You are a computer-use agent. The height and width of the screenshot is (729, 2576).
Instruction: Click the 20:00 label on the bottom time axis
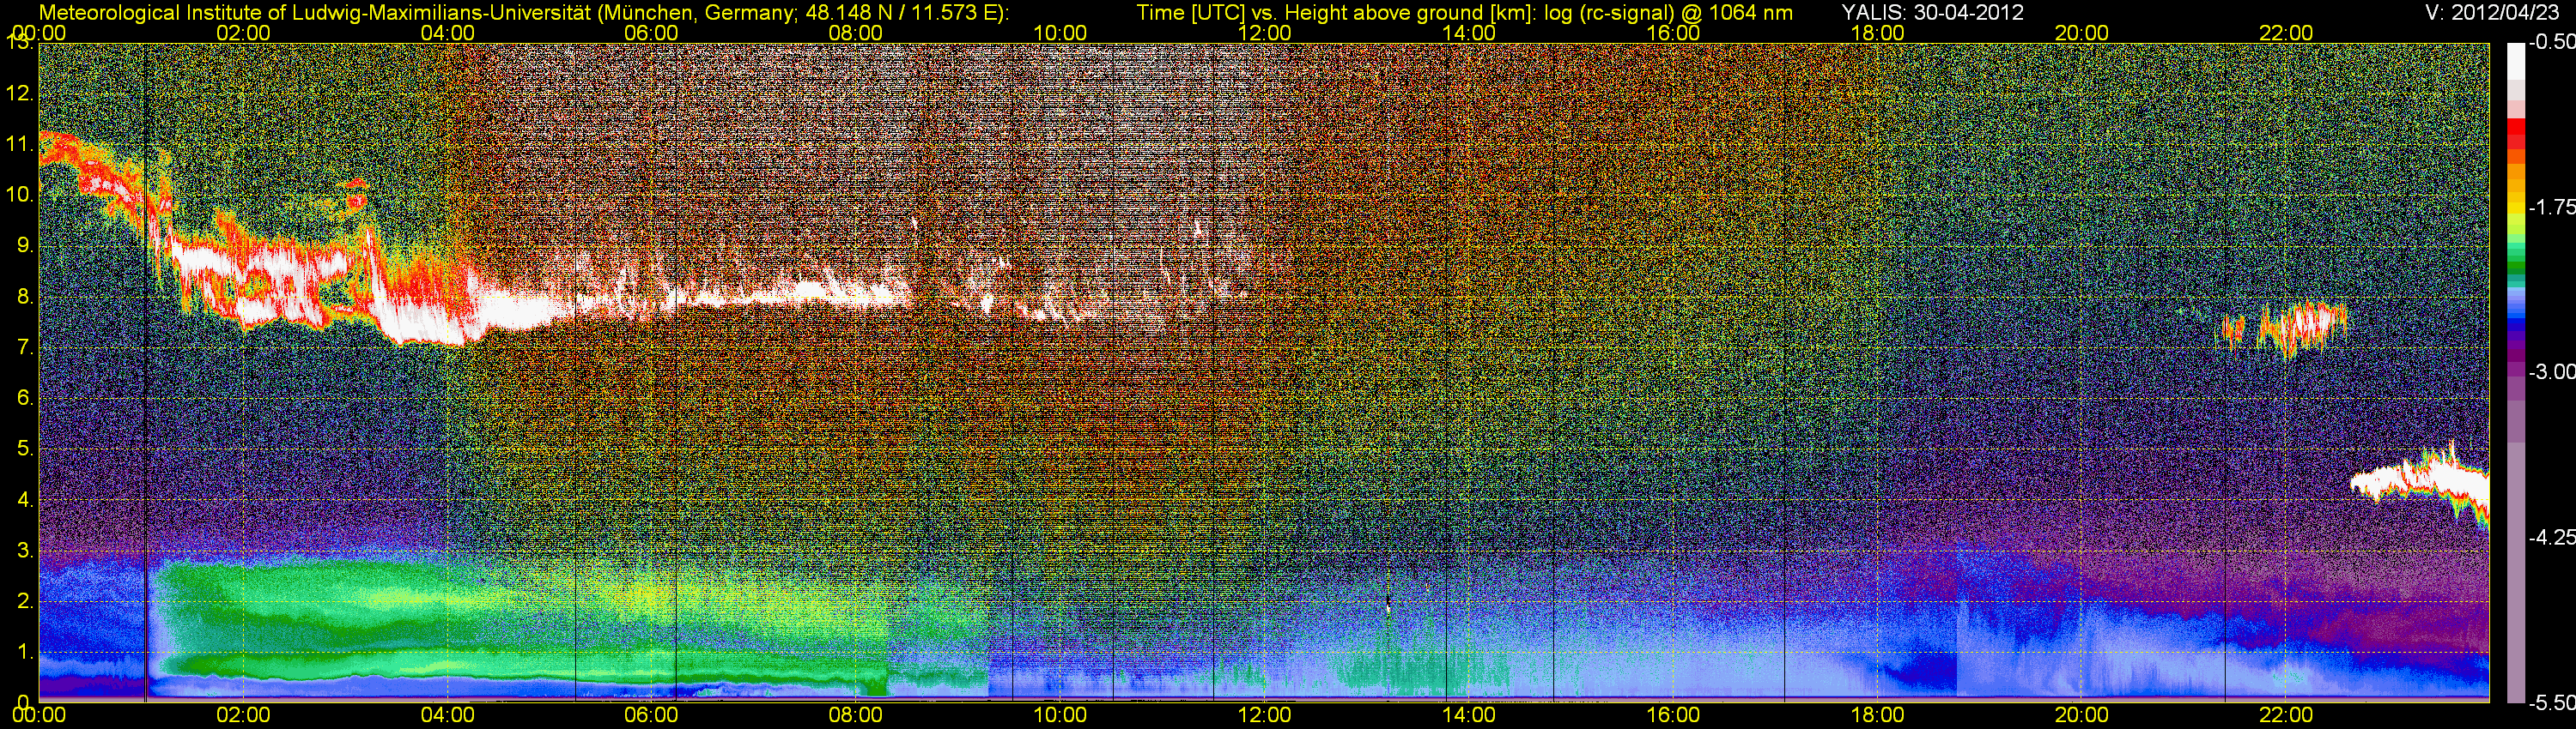tap(2082, 715)
